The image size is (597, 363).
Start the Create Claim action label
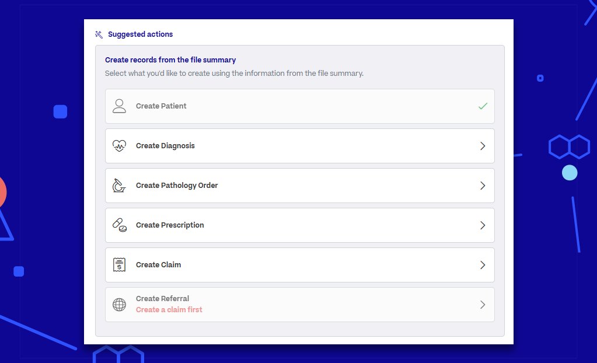(x=158, y=265)
